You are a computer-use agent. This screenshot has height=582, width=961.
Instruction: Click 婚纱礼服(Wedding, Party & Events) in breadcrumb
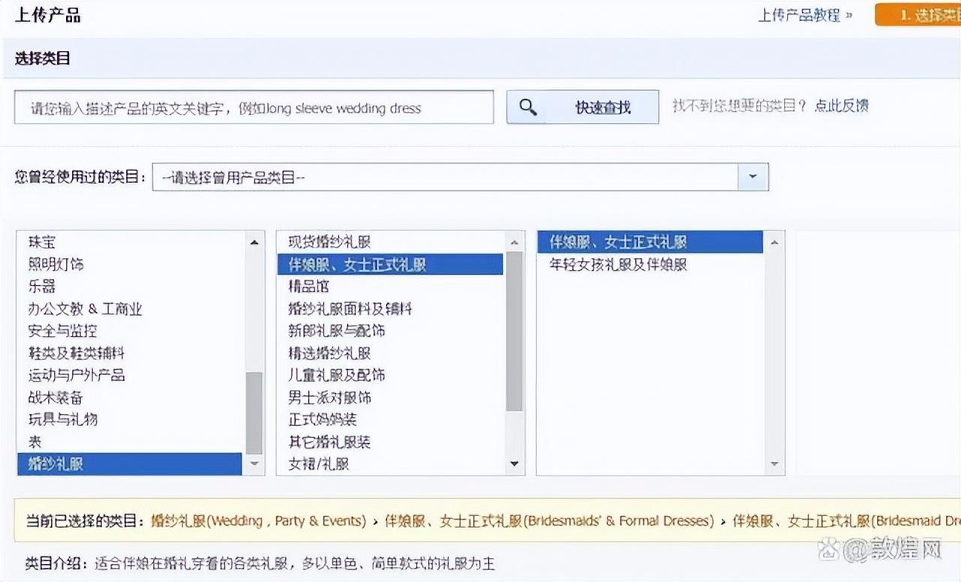258,520
